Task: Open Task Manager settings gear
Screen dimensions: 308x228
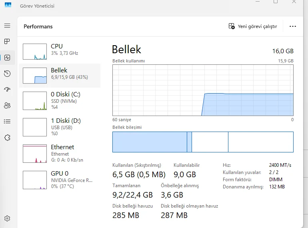Action: pyautogui.click(x=7, y=218)
